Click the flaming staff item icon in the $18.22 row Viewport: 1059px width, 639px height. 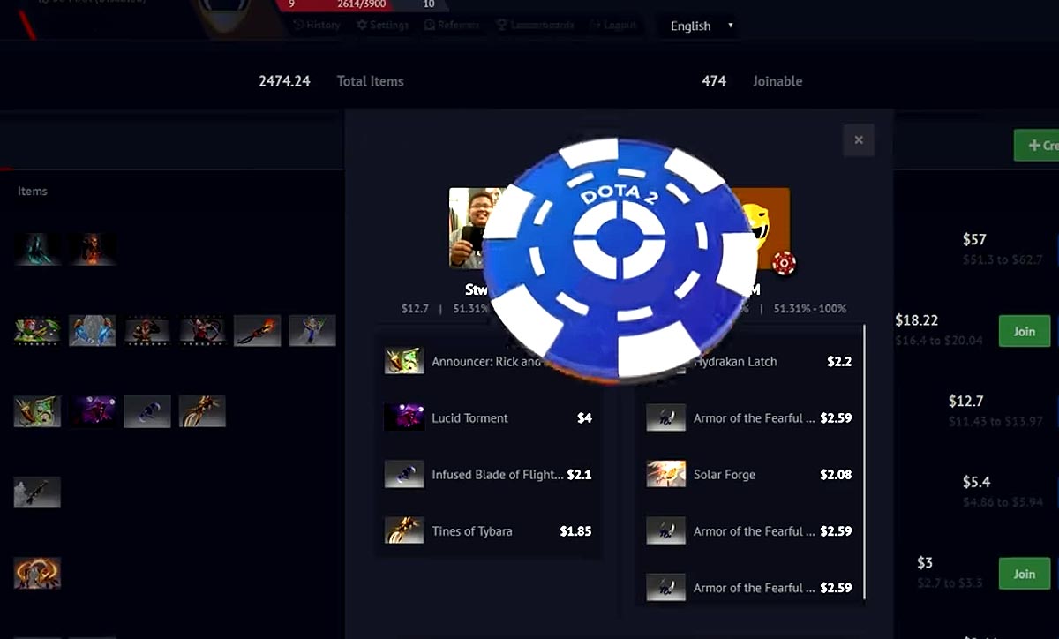point(257,331)
